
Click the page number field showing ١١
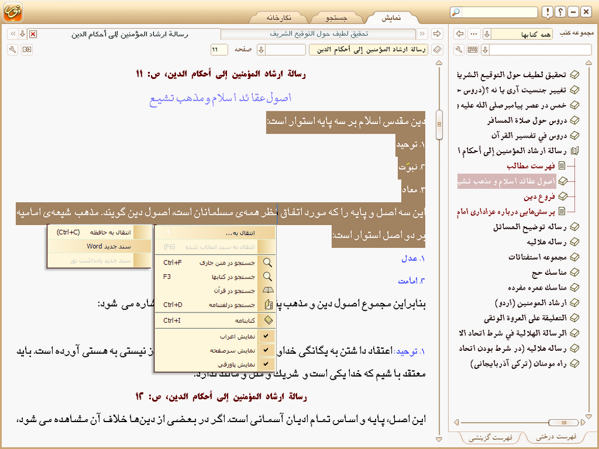[x=219, y=50]
